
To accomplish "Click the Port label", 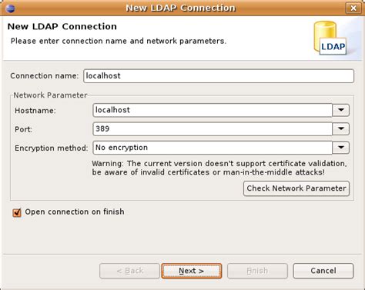I will coord(24,129).
